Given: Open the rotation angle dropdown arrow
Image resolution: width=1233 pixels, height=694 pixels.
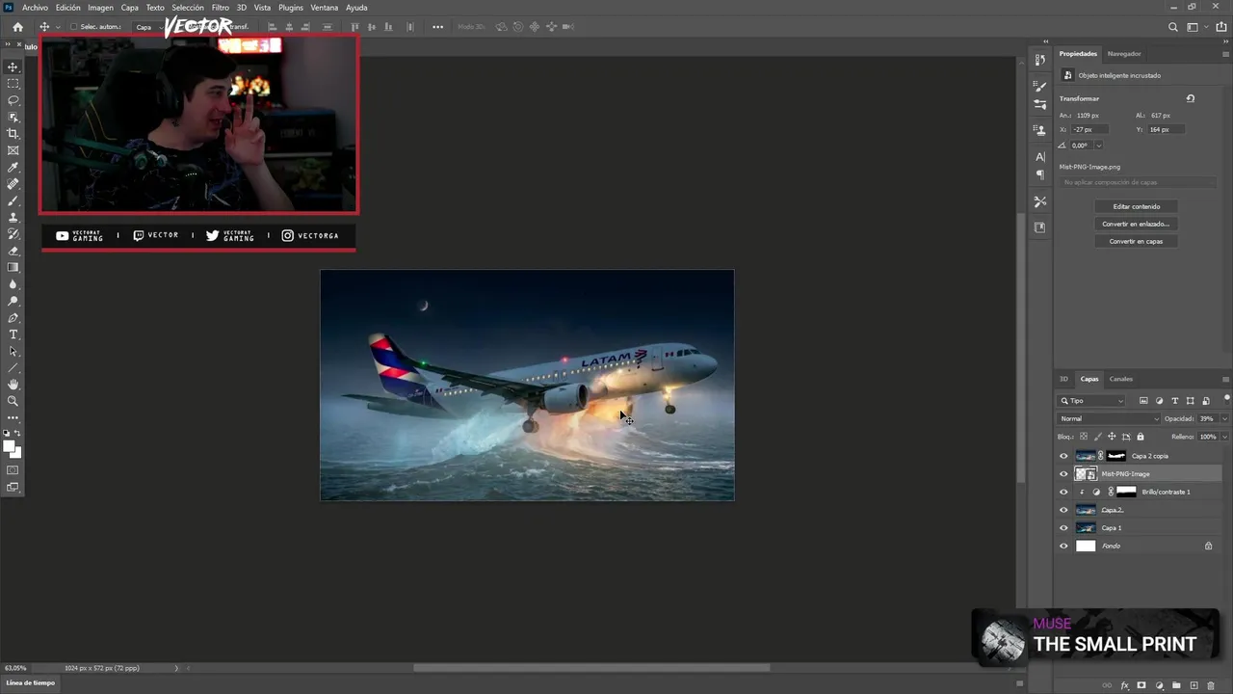Looking at the screenshot, I should pos(1098,146).
